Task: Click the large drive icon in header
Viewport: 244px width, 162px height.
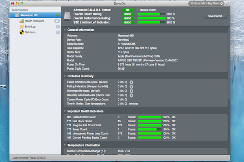Action: tap(68, 16)
